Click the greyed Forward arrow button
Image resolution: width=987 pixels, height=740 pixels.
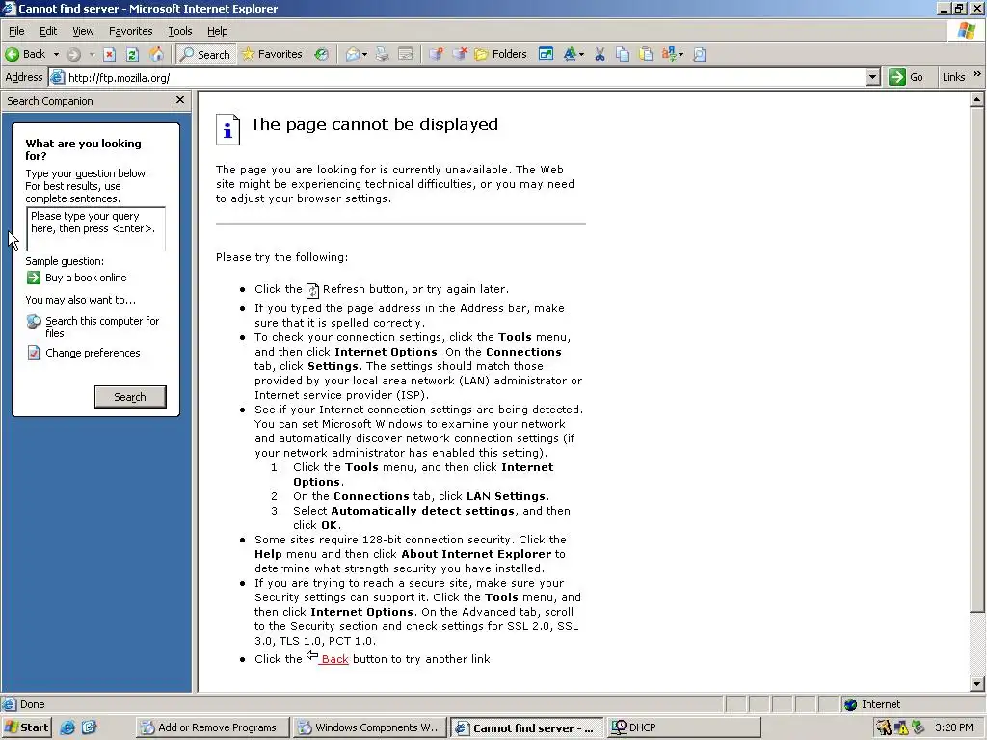tap(73, 55)
